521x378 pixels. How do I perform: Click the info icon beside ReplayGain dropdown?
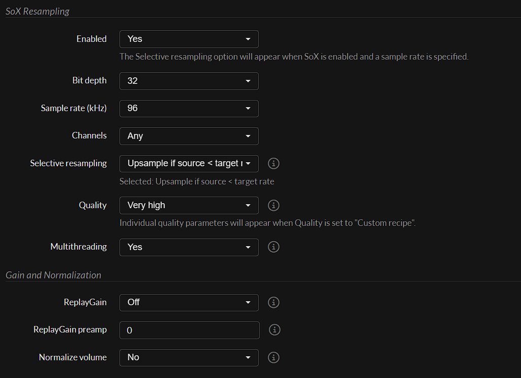click(x=273, y=302)
